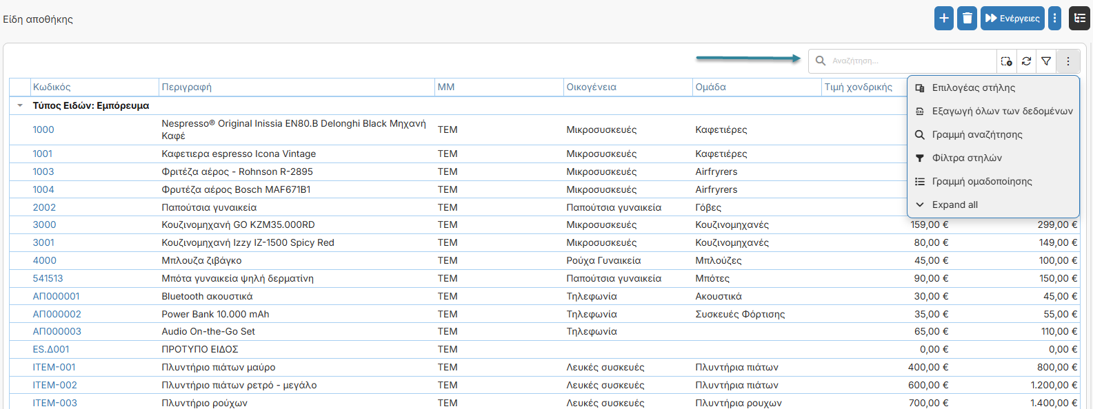Viewport: 1093px width, 409px height.
Task: Click the advanced search icon beside search box
Action: point(1007,61)
